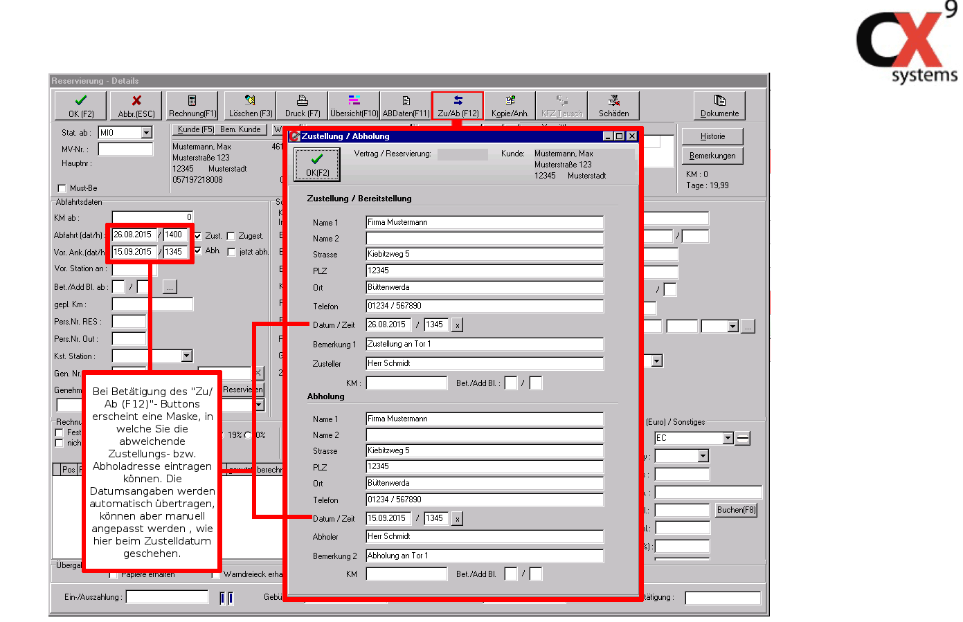Click the Zusteller input field
The height and width of the screenshot is (622, 963).
[484, 363]
